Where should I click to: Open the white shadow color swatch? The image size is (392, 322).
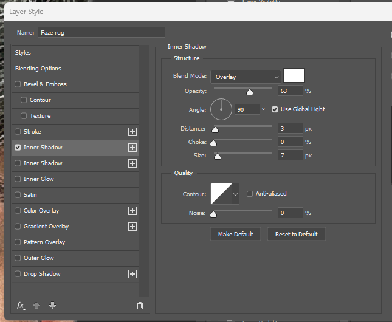click(294, 75)
